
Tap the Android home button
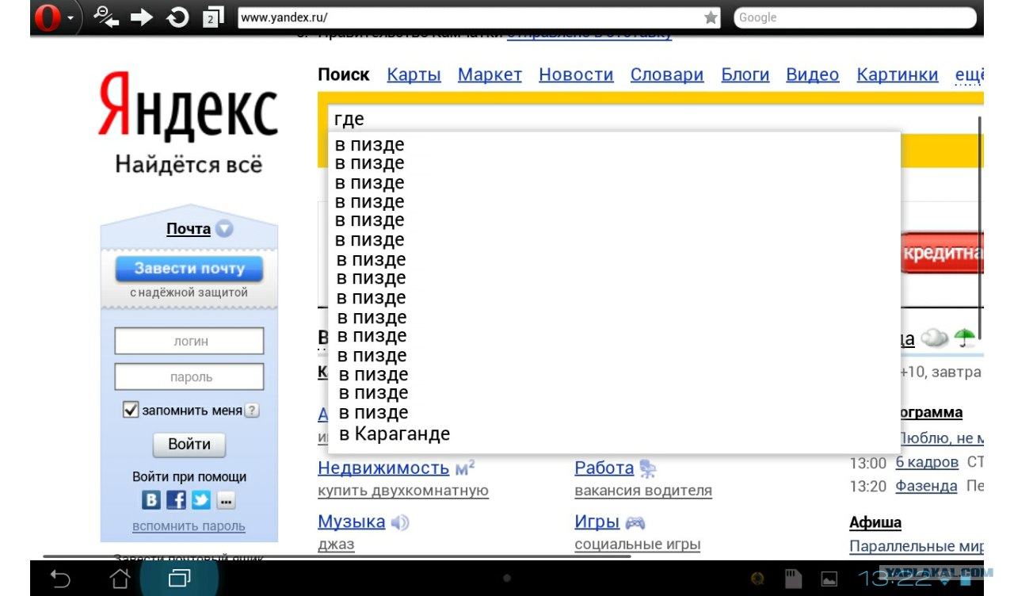(x=120, y=579)
